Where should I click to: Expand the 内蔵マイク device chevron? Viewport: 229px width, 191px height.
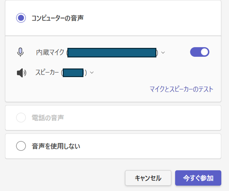click(x=163, y=53)
